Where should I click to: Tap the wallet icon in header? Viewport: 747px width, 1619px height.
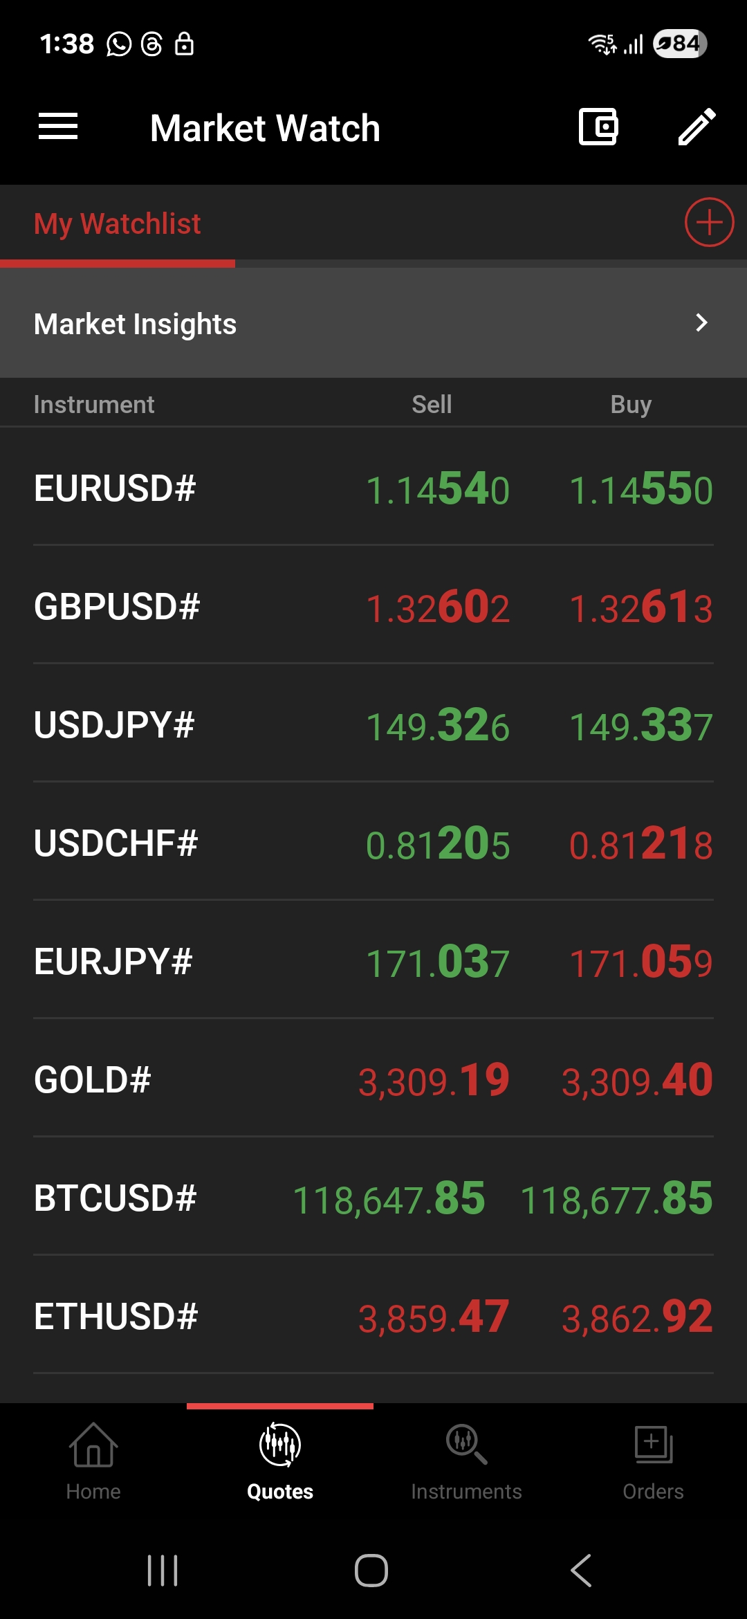598,127
